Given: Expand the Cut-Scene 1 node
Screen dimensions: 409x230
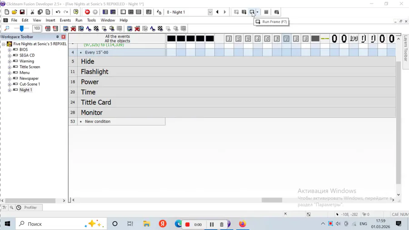Looking at the screenshot, I should [10, 84].
